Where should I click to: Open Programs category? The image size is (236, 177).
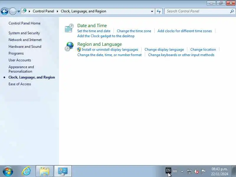pyautogui.click(x=16, y=53)
